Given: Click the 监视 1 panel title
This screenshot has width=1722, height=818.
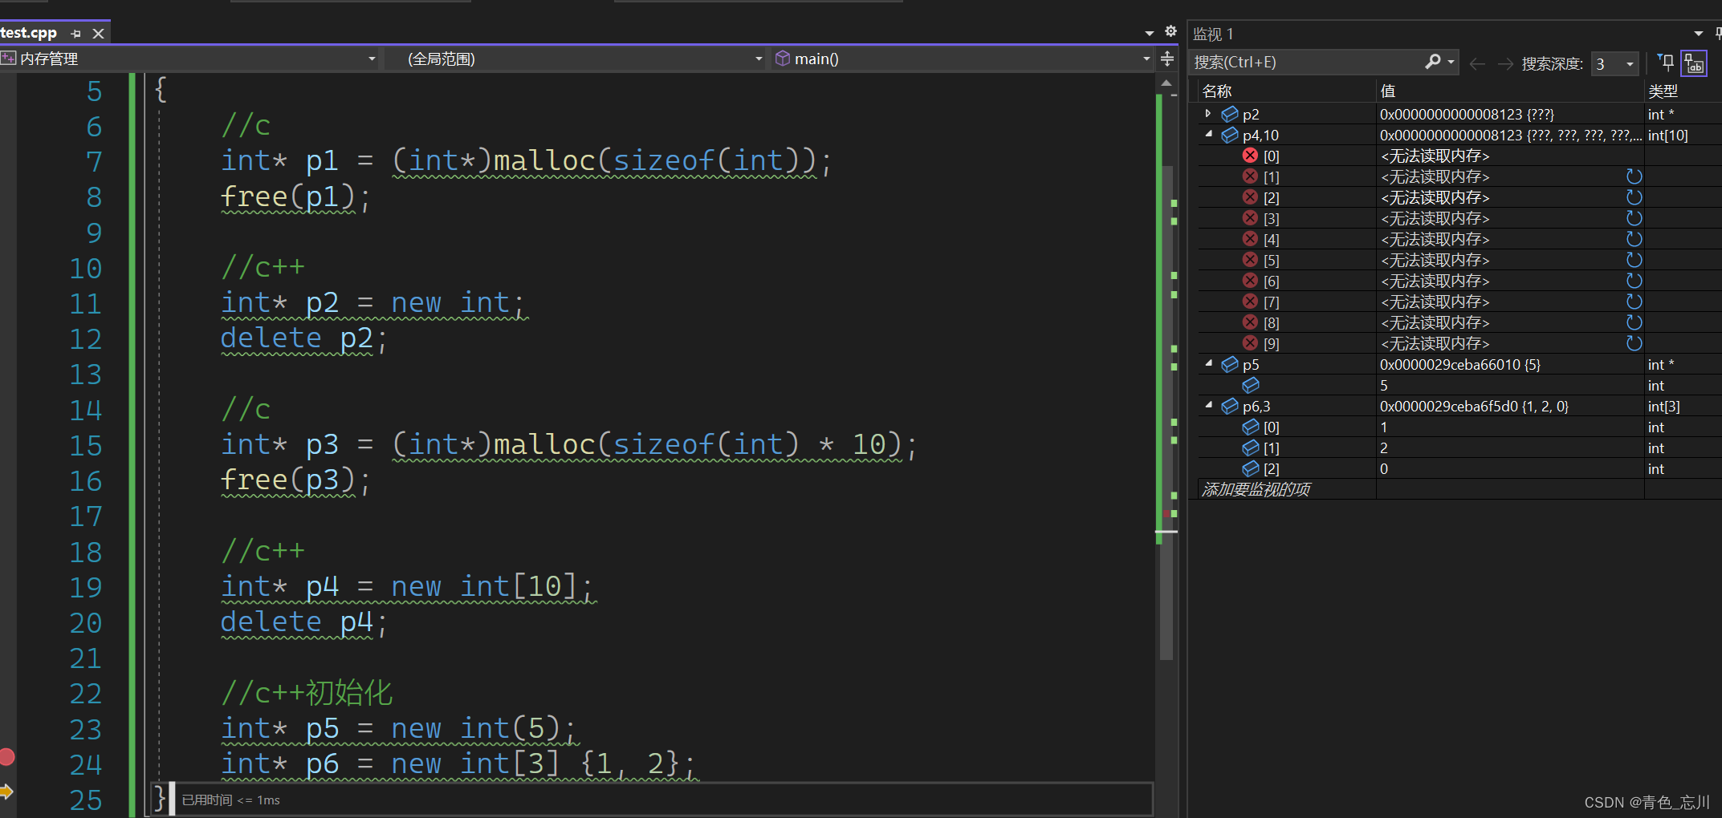Looking at the screenshot, I should 1213,34.
